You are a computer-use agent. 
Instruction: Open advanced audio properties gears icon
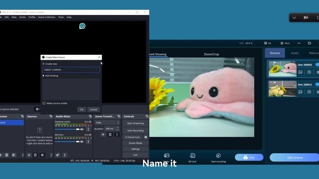click(58, 155)
